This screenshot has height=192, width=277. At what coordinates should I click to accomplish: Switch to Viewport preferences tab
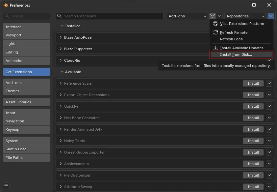click(x=27, y=35)
